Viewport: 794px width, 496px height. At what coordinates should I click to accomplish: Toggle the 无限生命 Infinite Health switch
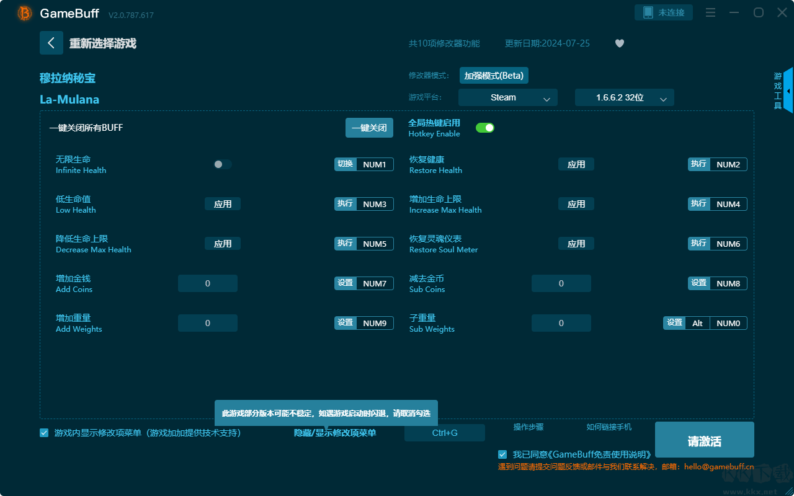tap(223, 164)
